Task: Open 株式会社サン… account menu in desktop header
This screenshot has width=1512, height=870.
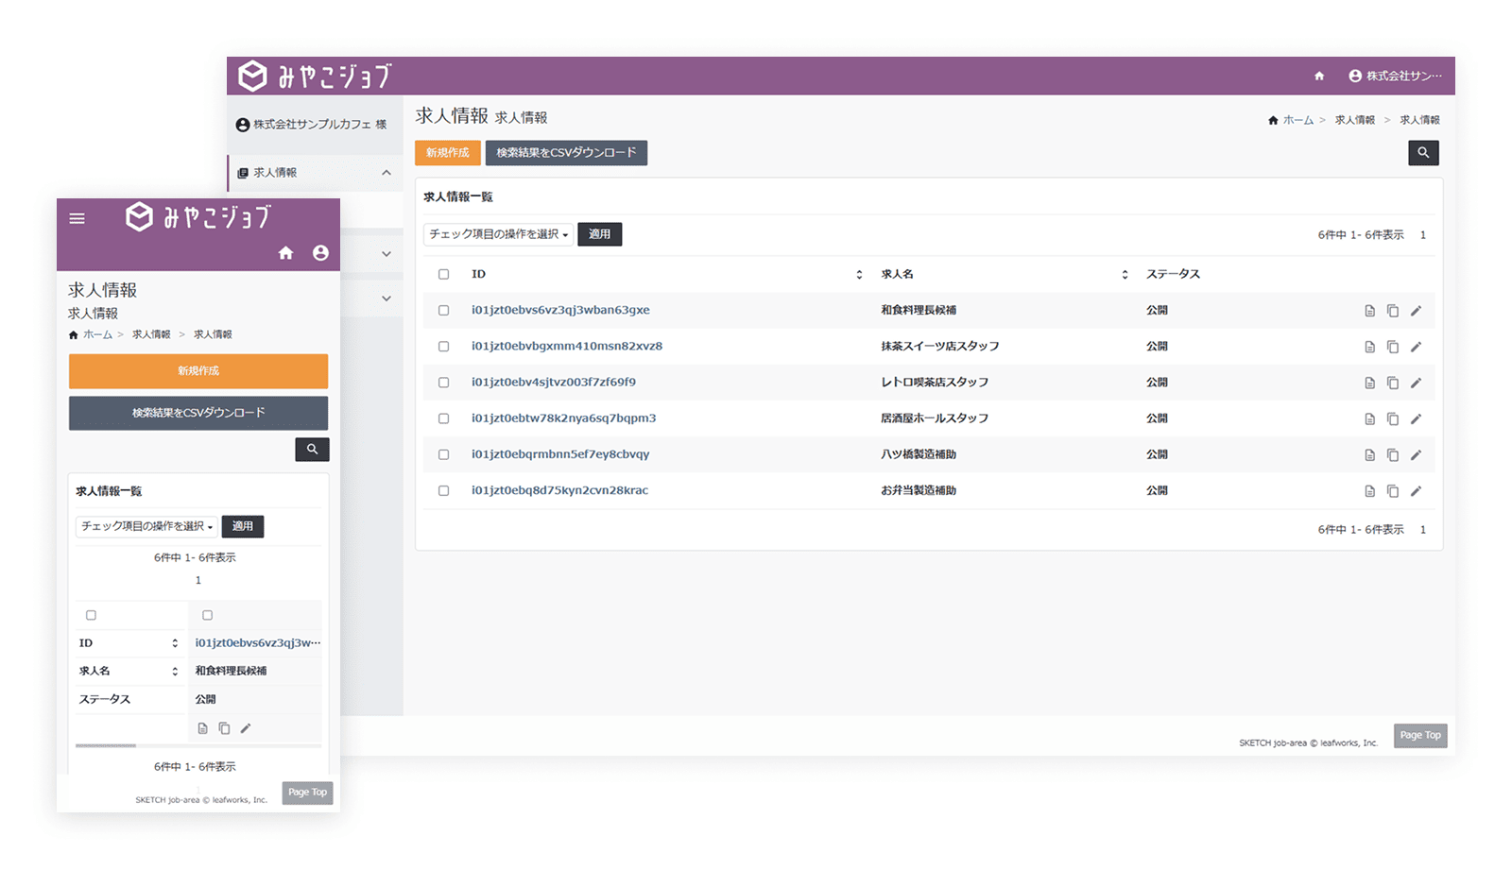Action: [1395, 76]
